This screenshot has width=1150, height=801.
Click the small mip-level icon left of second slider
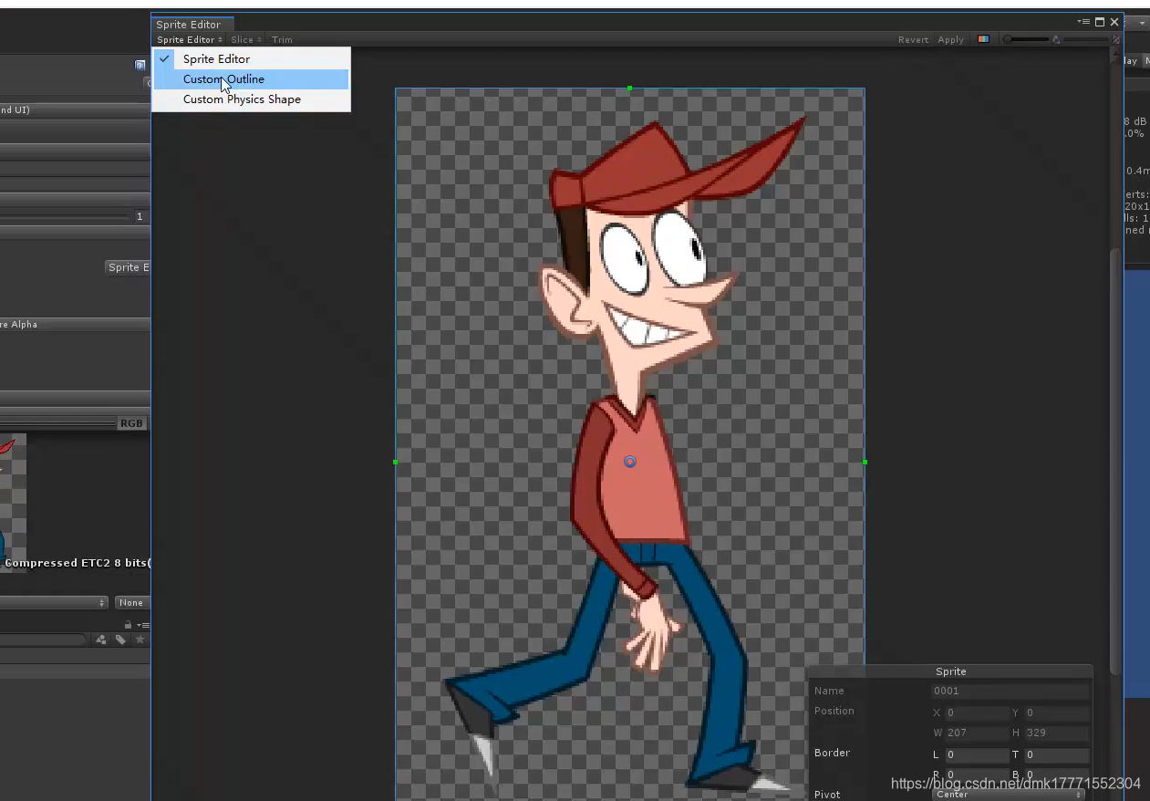tap(1056, 39)
